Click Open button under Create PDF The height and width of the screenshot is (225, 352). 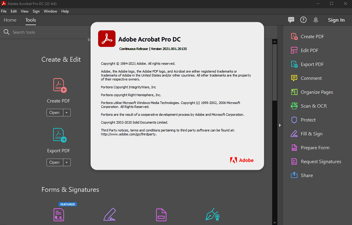(55, 112)
